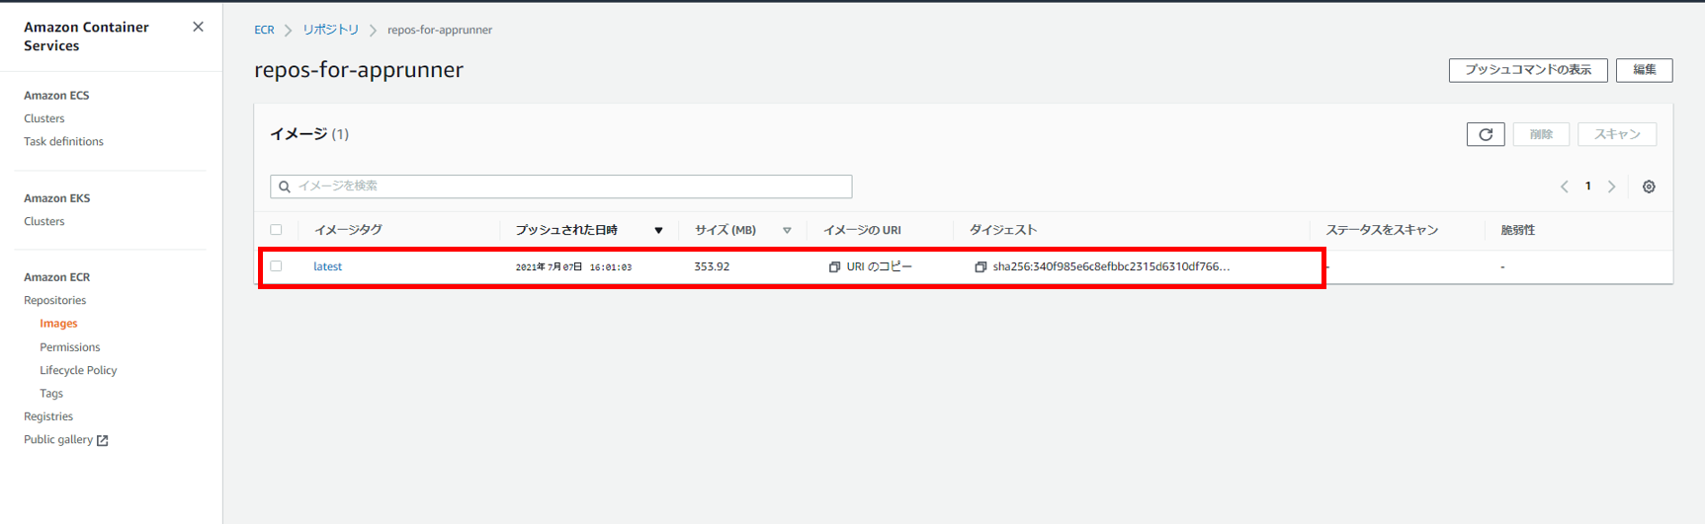Click the repos-for-apprunner page heading
Image resolution: width=1705 pixels, height=524 pixels.
click(359, 70)
